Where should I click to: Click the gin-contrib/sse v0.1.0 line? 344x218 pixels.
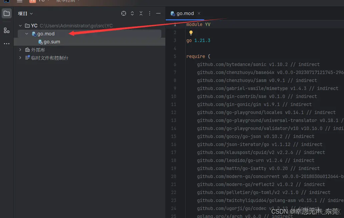(257, 96)
